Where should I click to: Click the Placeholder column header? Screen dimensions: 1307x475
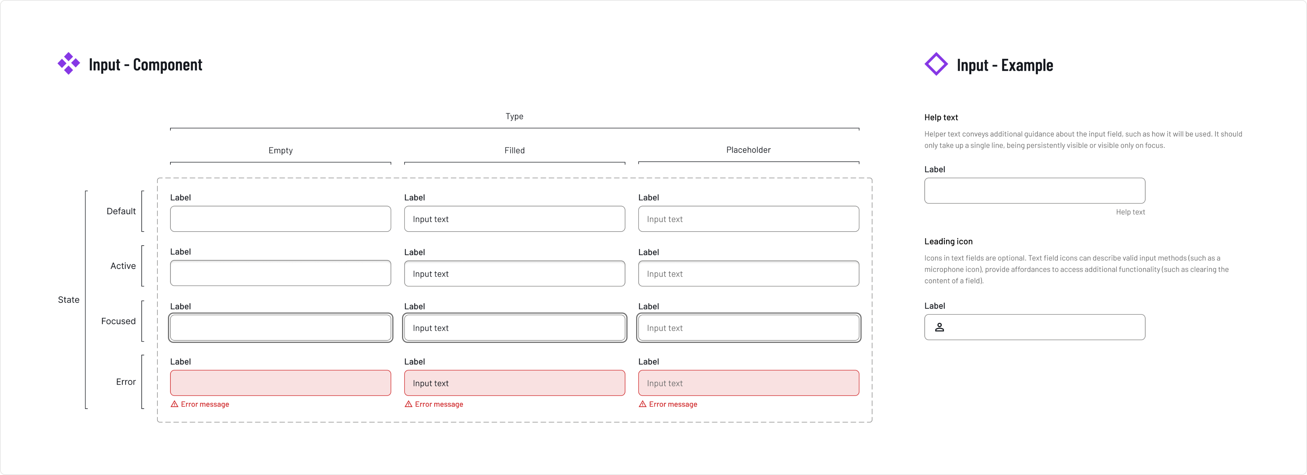point(748,150)
